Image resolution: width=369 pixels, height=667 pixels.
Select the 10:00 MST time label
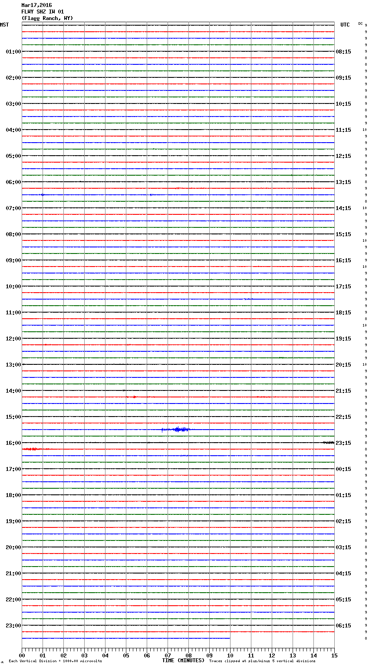[x=13, y=287]
